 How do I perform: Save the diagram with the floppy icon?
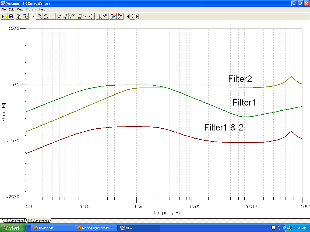[x=11, y=16]
